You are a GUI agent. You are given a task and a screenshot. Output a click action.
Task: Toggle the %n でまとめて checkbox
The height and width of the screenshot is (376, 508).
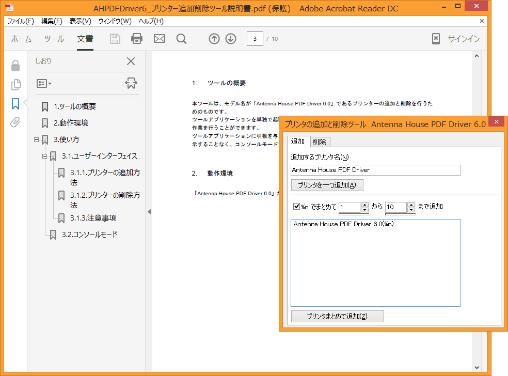click(296, 206)
